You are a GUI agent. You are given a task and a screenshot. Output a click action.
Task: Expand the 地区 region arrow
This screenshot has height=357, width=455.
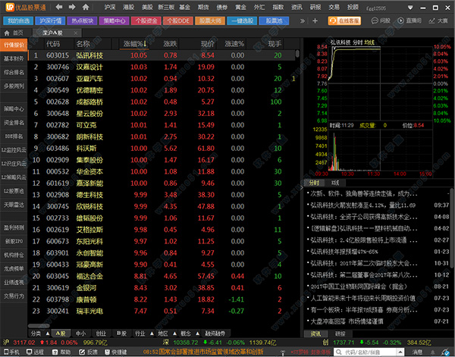click(x=174, y=334)
